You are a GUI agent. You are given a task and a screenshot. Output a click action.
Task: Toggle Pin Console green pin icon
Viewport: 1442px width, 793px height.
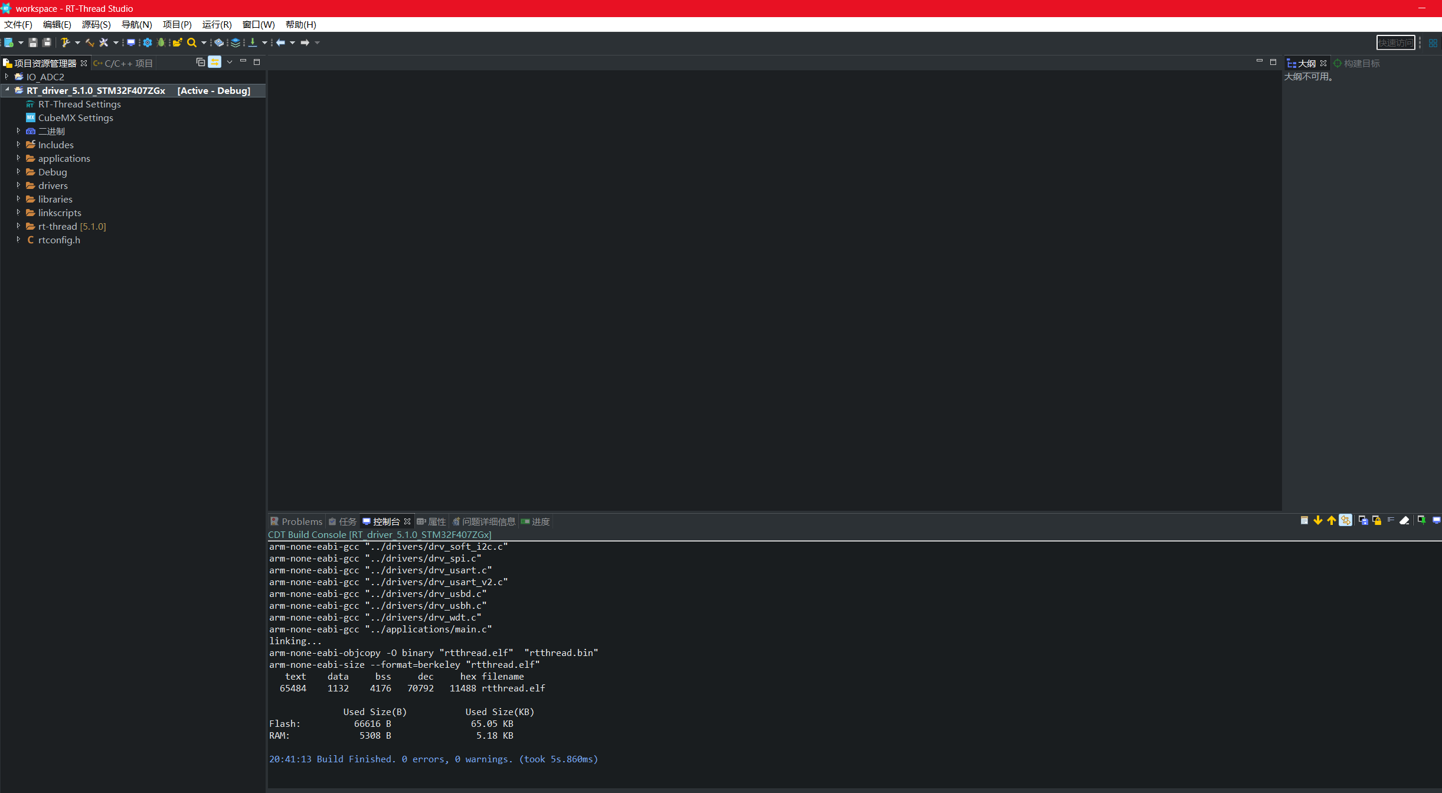click(1421, 520)
